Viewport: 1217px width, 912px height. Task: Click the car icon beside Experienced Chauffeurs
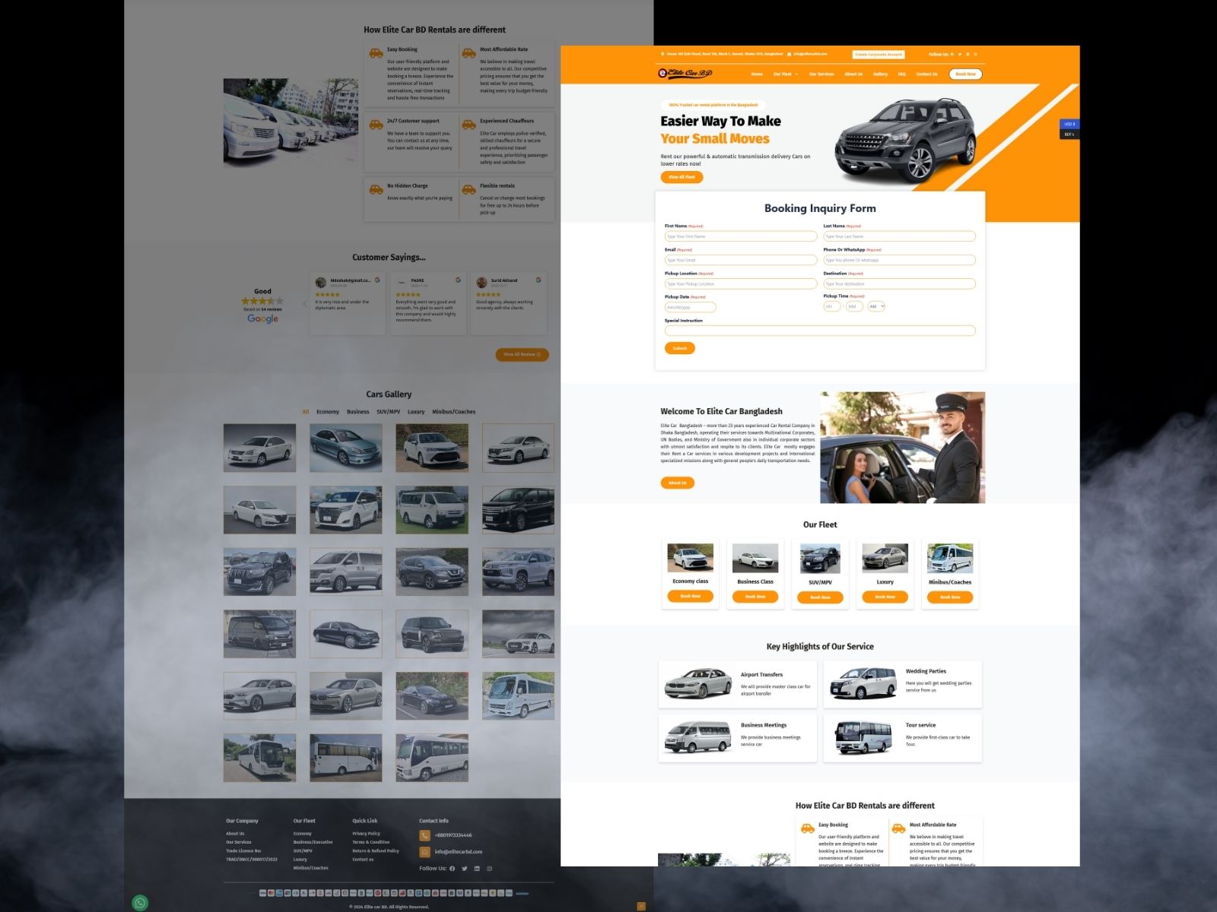469,125
